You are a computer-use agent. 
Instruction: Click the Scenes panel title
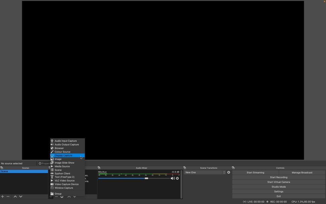tap(26, 168)
